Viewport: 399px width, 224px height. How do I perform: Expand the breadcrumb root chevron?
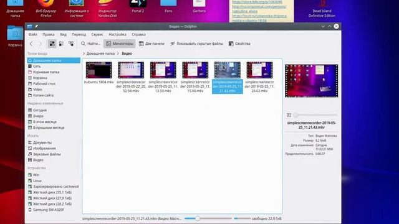tap(84, 54)
